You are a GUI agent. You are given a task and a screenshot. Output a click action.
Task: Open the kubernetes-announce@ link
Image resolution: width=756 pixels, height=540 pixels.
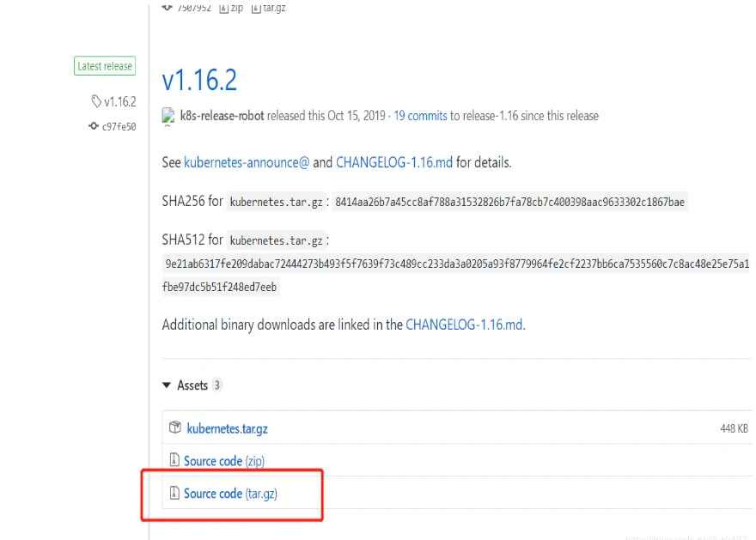(x=247, y=162)
